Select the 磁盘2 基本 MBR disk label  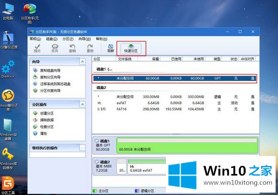104,166
